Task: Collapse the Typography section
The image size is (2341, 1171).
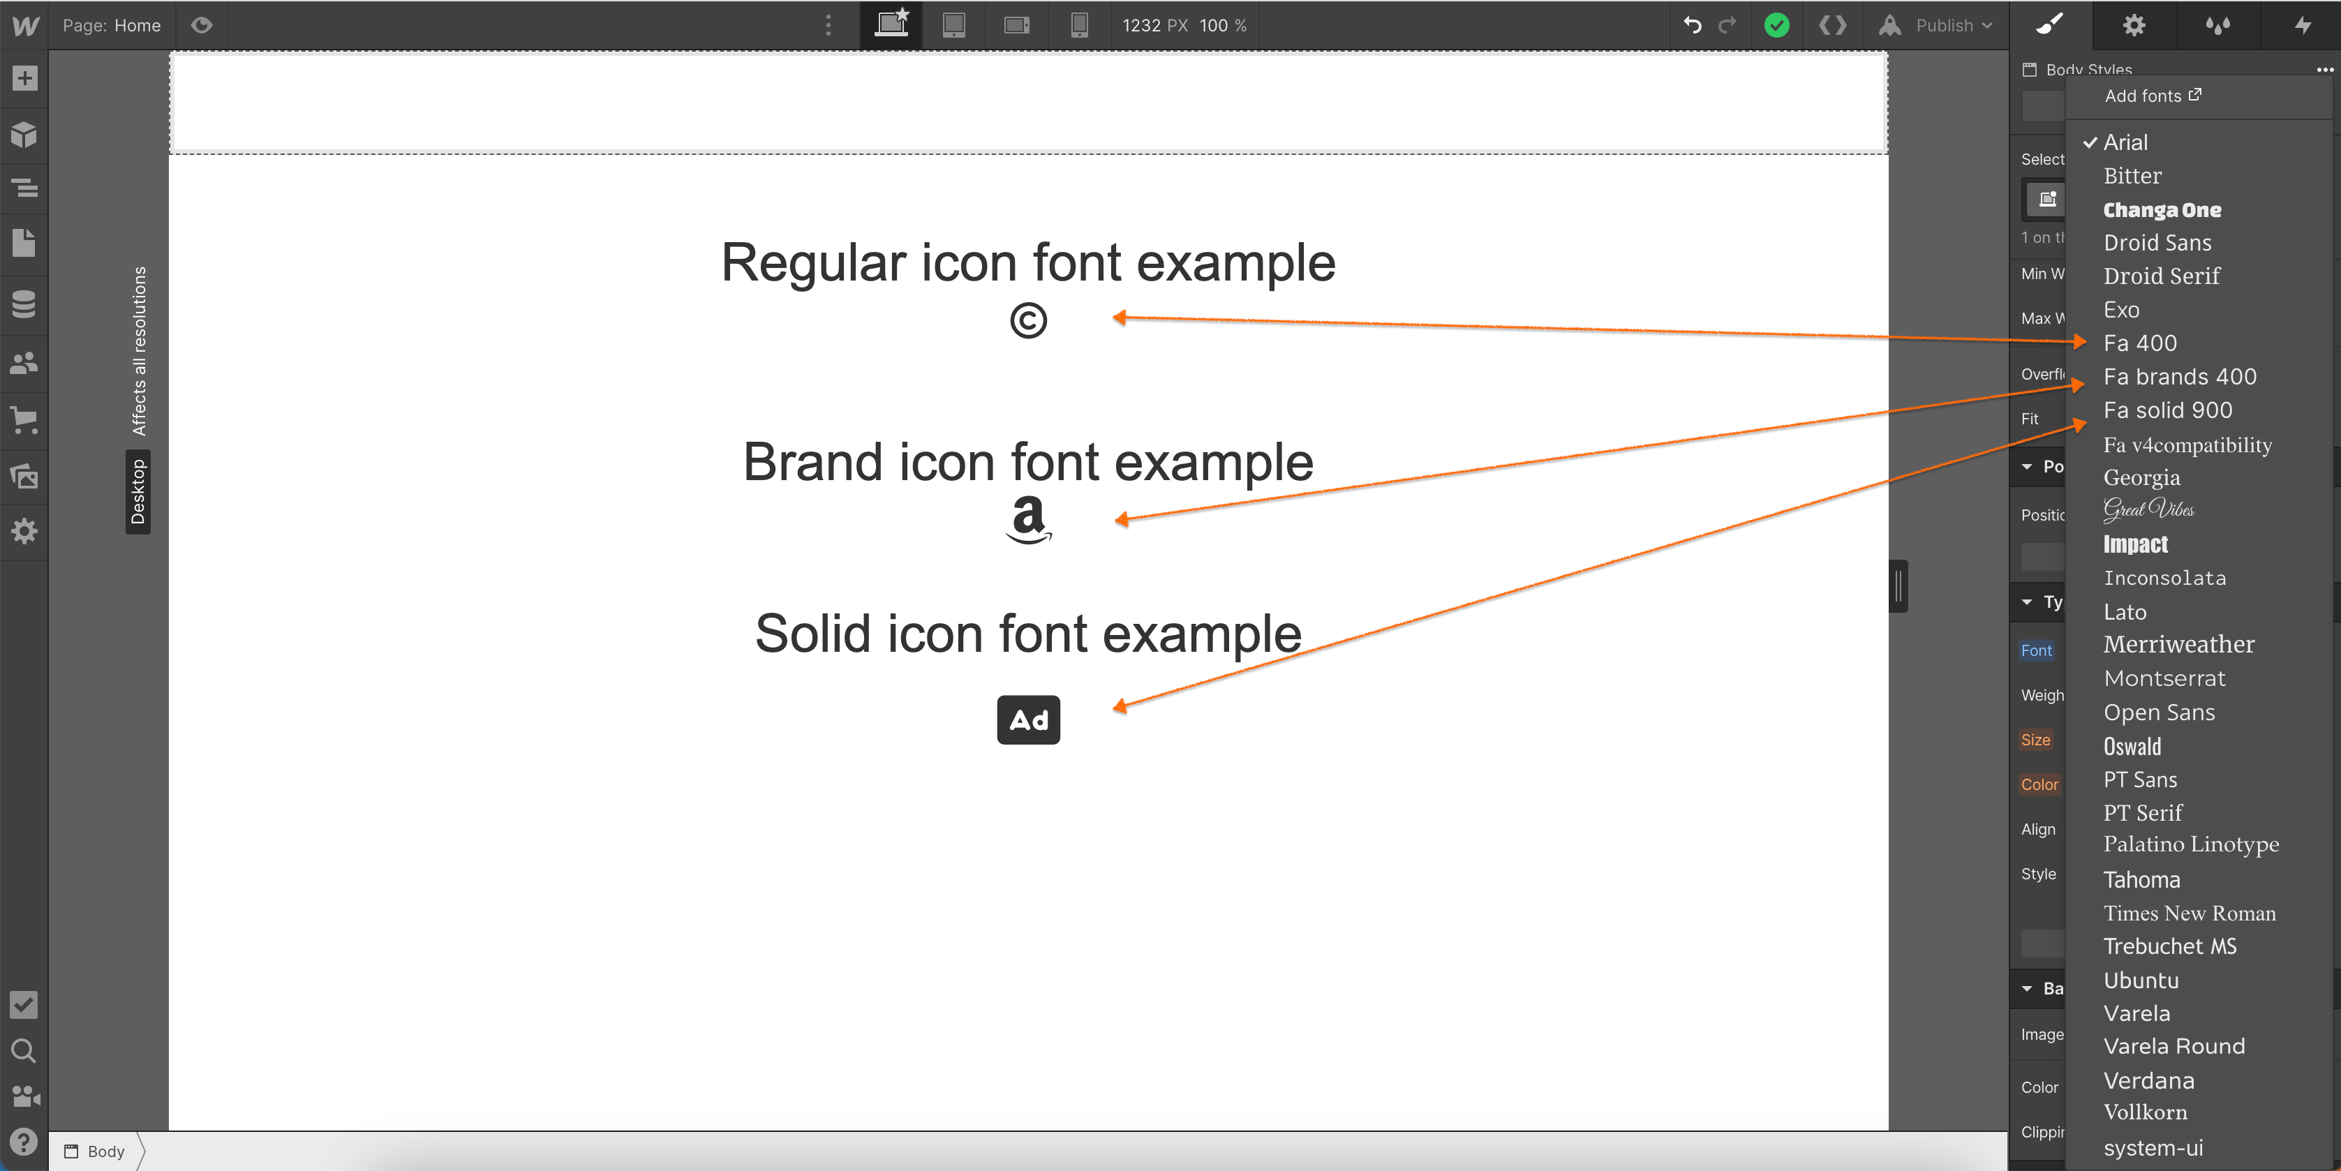Action: pyautogui.click(x=2028, y=602)
